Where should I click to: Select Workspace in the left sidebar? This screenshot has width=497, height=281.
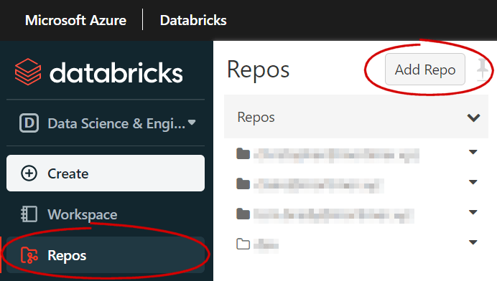tap(106, 214)
